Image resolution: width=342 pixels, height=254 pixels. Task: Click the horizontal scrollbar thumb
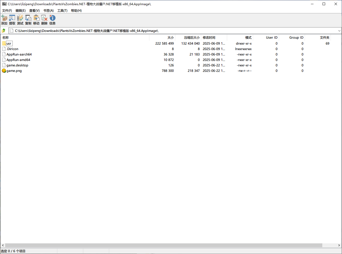pyautogui.click(x=164, y=245)
